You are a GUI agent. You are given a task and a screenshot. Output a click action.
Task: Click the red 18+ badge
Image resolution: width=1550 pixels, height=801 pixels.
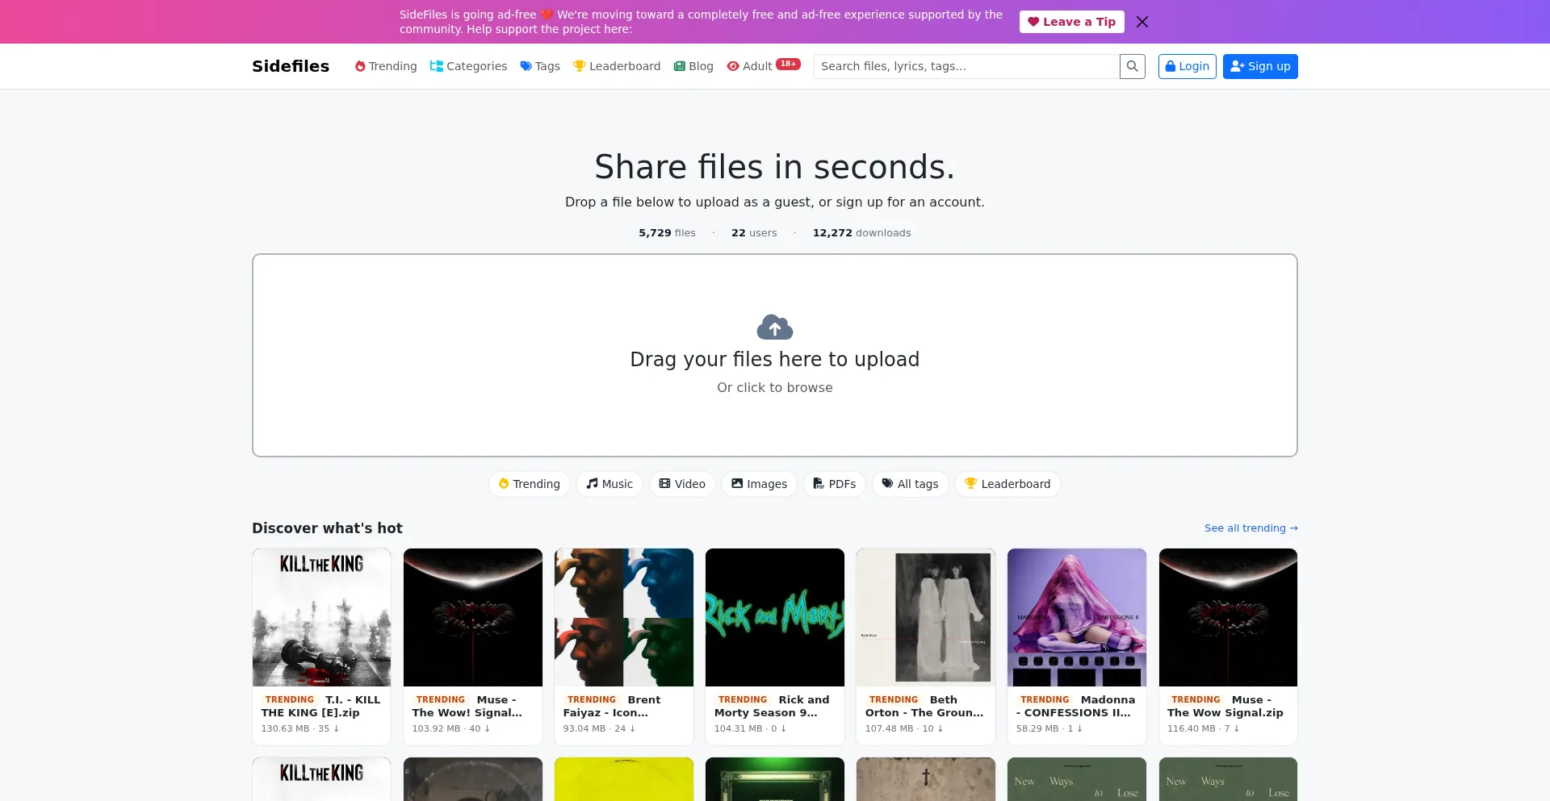789,64
